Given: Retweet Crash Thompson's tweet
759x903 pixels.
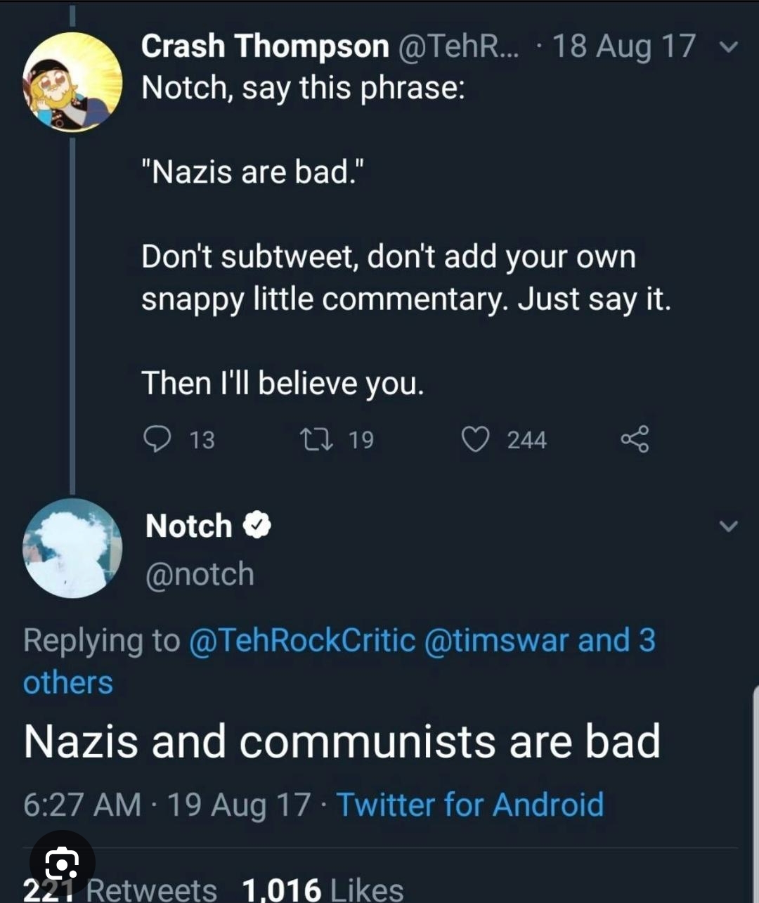Looking at the screenshot, I should 313,440.
